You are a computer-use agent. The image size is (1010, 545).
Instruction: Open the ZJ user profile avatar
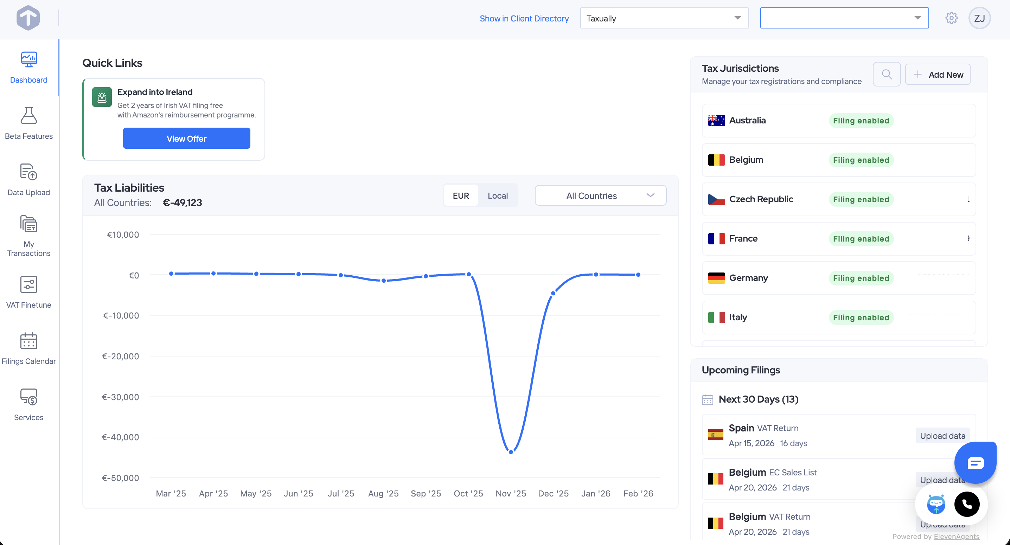(980, 18)
